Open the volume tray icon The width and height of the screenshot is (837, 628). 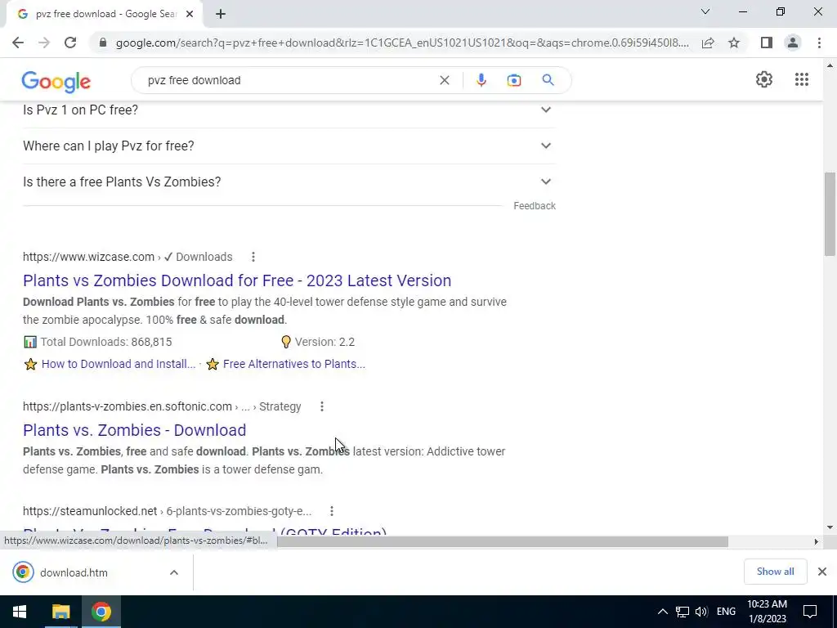(701, 612)
